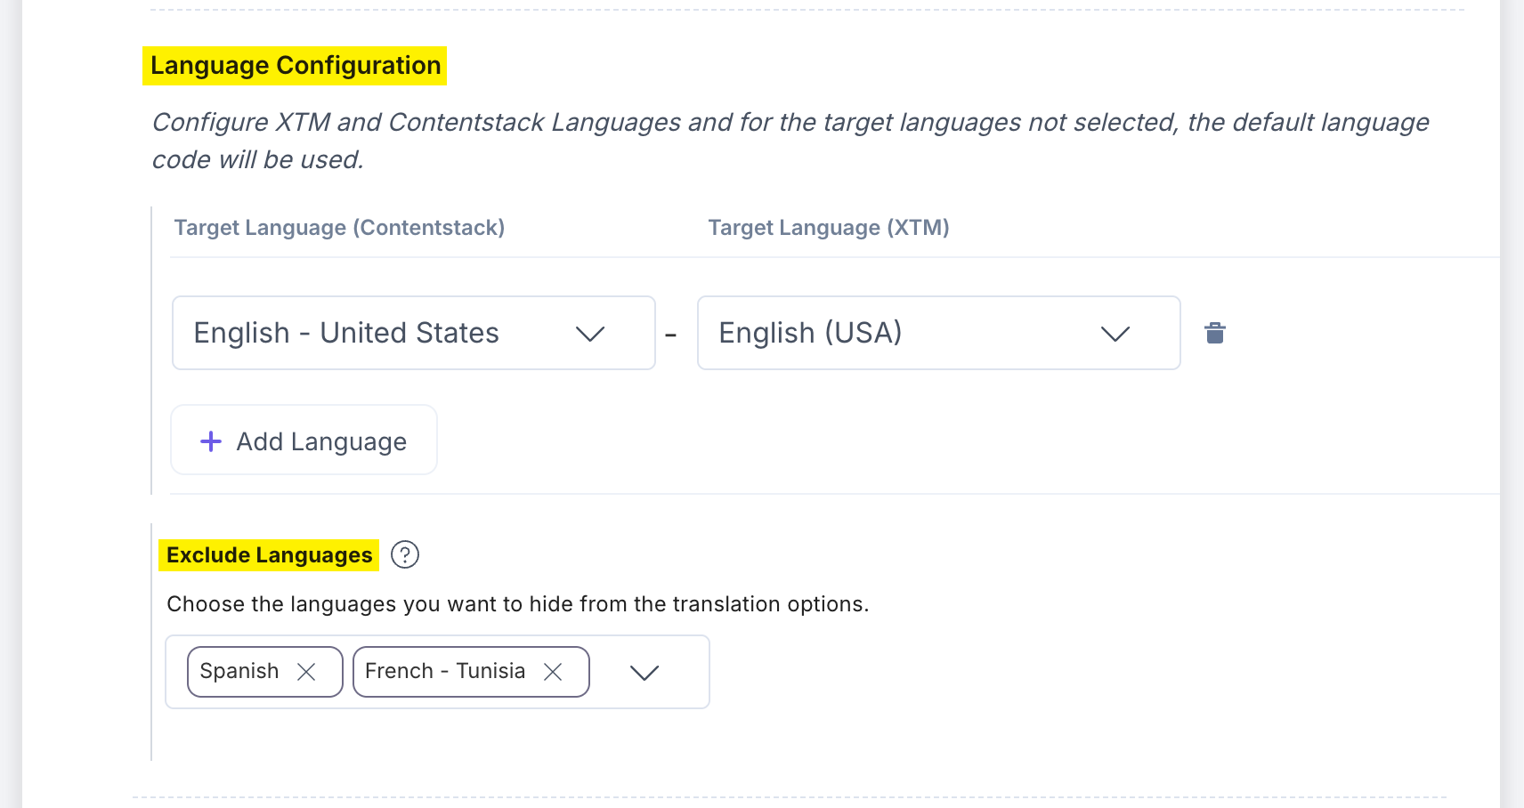The width and height of the screenshot is (1524, 808).
Task: Open the Target Language (XTM) dropdown
Action: (1117, 334)
